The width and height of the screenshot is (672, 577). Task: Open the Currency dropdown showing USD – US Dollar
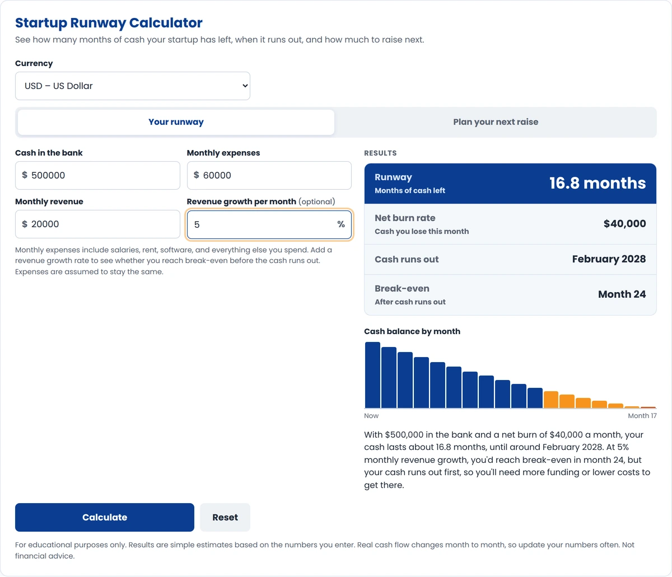coord(132,86)
